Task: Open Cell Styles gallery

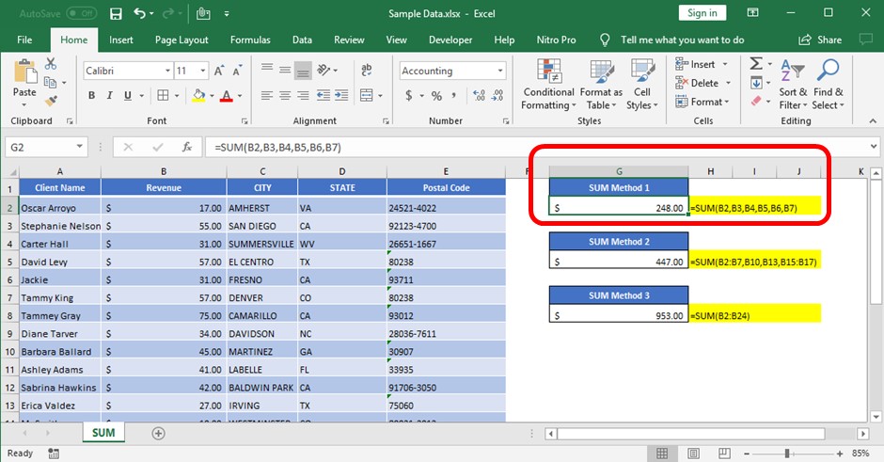Action: (x=642, y=84)
